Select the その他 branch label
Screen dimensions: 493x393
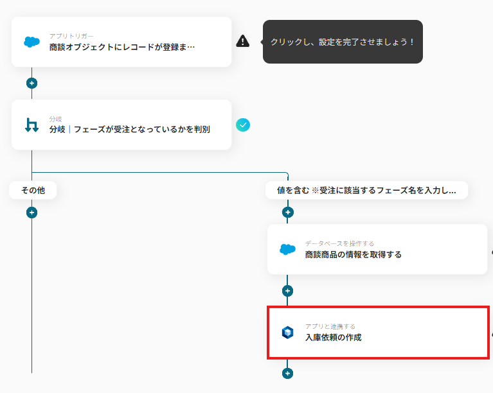tap(33, 190)
